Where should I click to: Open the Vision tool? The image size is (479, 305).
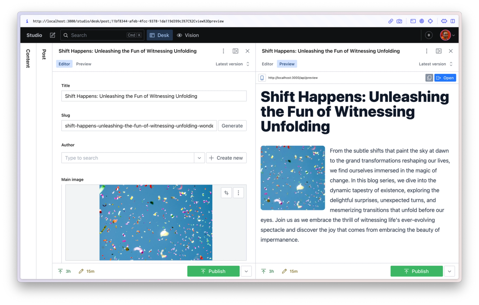(188, 35)
